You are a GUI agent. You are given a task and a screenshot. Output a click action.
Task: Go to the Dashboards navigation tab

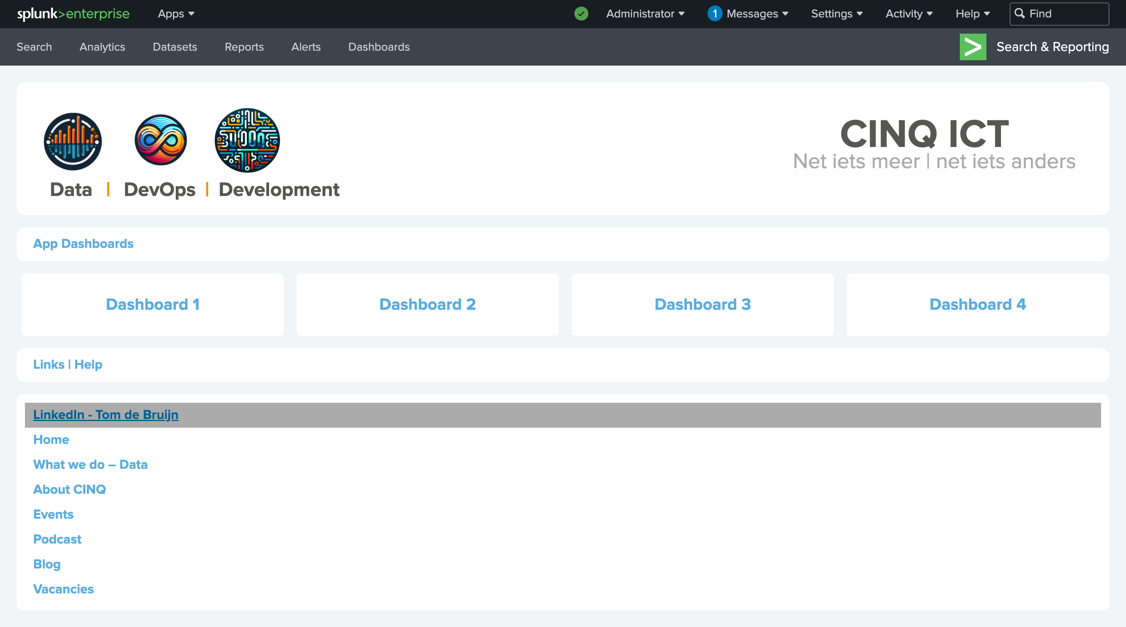pos(379,47)
